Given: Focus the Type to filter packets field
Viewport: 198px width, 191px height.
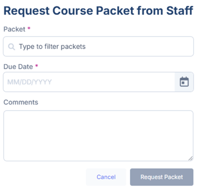Looking at the screenshot, I should 99,47.
